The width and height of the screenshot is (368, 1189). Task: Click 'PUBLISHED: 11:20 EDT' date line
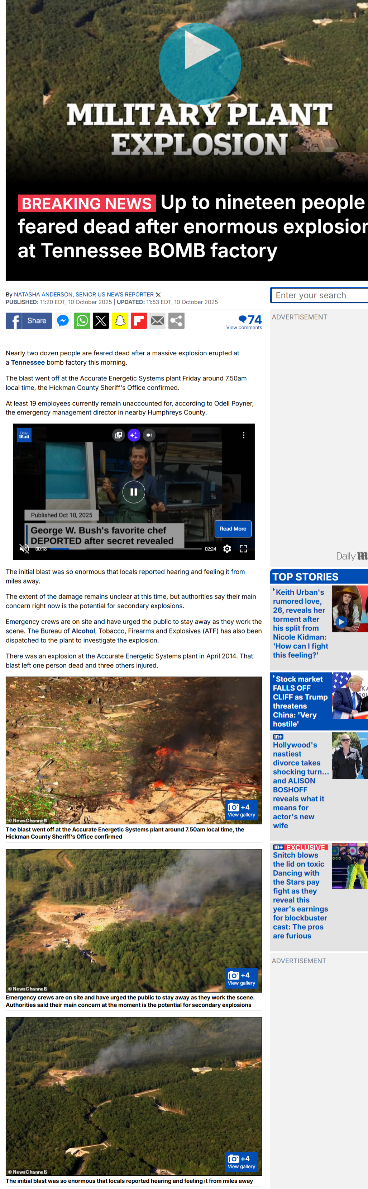pos(58,302)
